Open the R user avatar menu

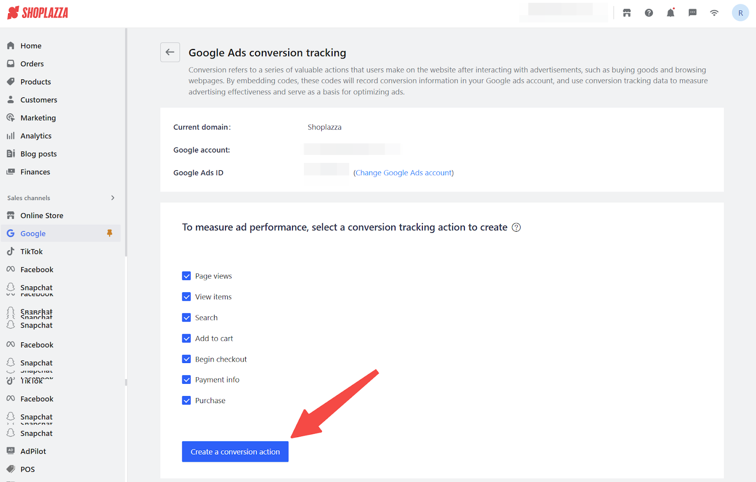[x=740, y=13]
